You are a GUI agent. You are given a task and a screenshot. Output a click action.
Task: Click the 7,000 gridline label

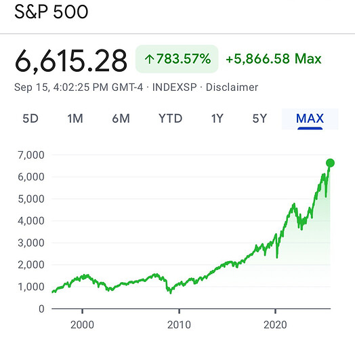click(31, 155)
